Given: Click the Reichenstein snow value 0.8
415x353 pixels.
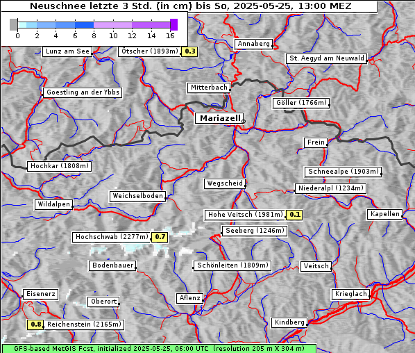Looking at the screenshot, I should point(35,325).
